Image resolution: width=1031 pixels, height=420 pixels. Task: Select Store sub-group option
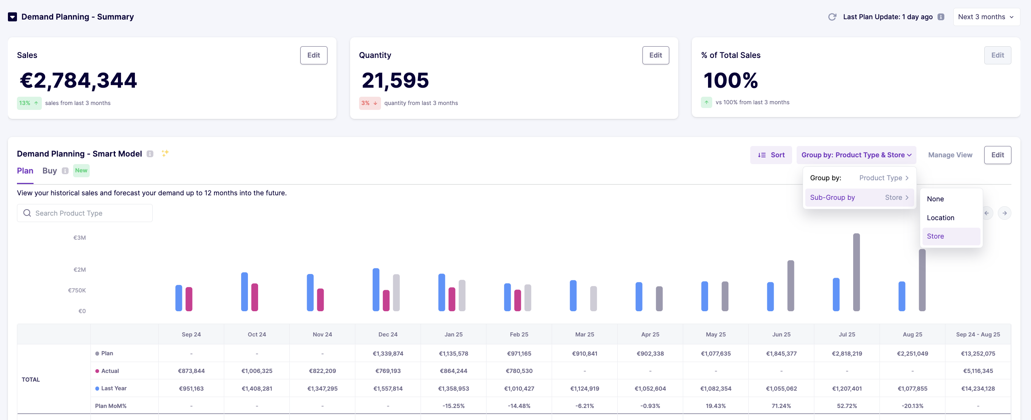pyautogui.click(x=935, y=236)
